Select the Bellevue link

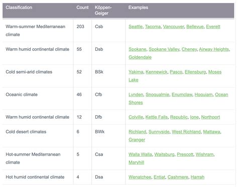[195, 27]
